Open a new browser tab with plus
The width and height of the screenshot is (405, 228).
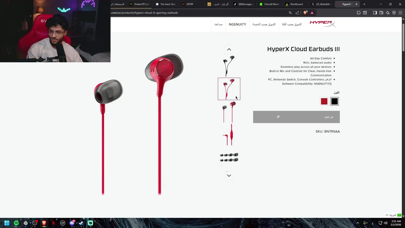(364, 4)
